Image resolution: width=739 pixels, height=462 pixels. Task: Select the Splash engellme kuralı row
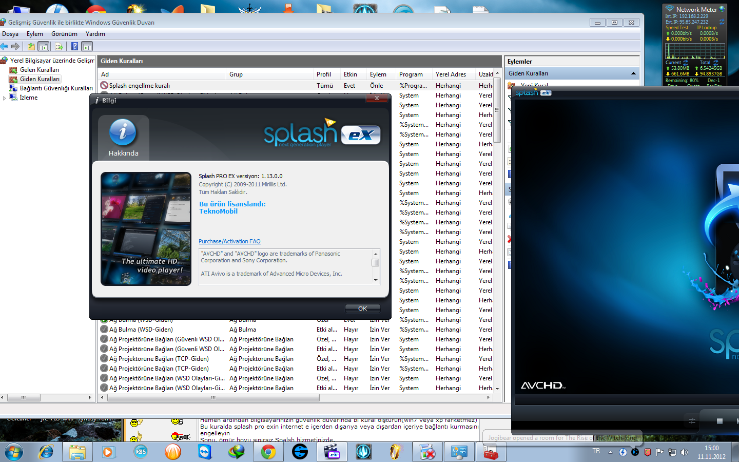tap(296, 86)
